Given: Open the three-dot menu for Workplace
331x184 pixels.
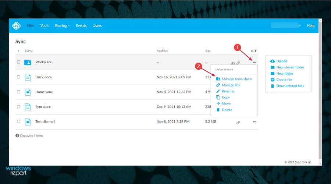Looking at the screenshot, I should (x=255, y=62).
